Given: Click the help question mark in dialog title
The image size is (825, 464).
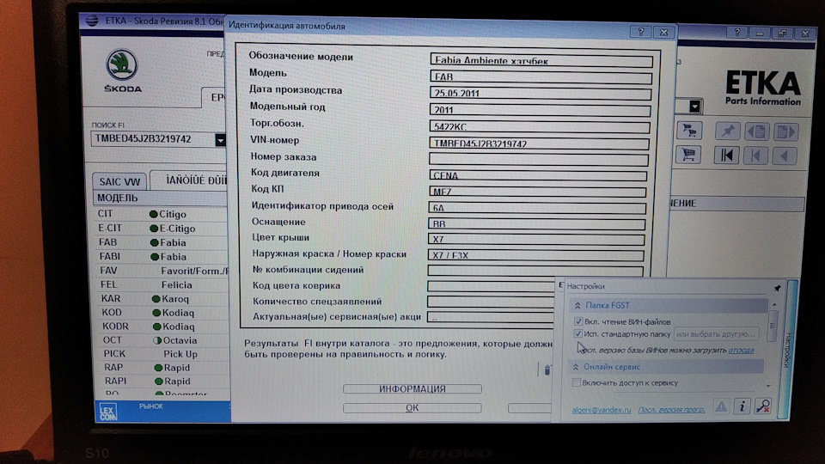Looking at the screenshot, I should [x=639, y=31].
